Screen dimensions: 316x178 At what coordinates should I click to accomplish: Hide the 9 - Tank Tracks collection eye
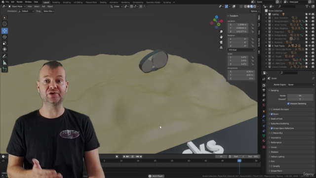(310, 46)
